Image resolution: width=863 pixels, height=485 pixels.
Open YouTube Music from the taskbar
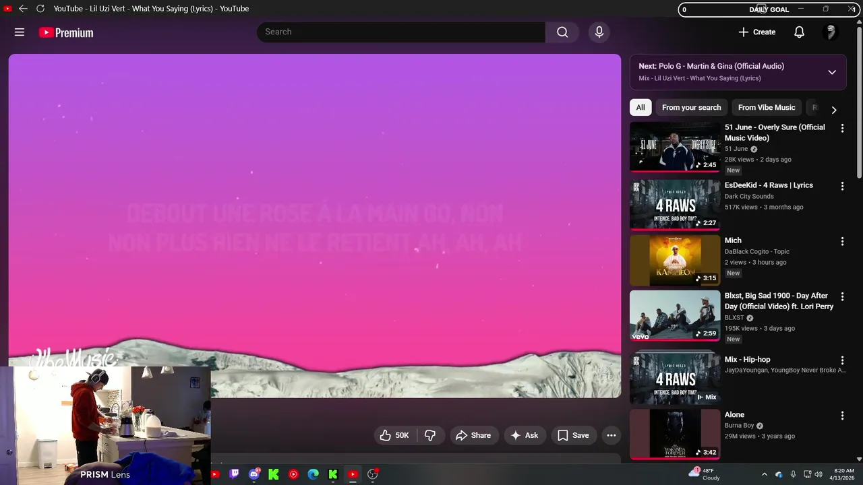[293, 474]
